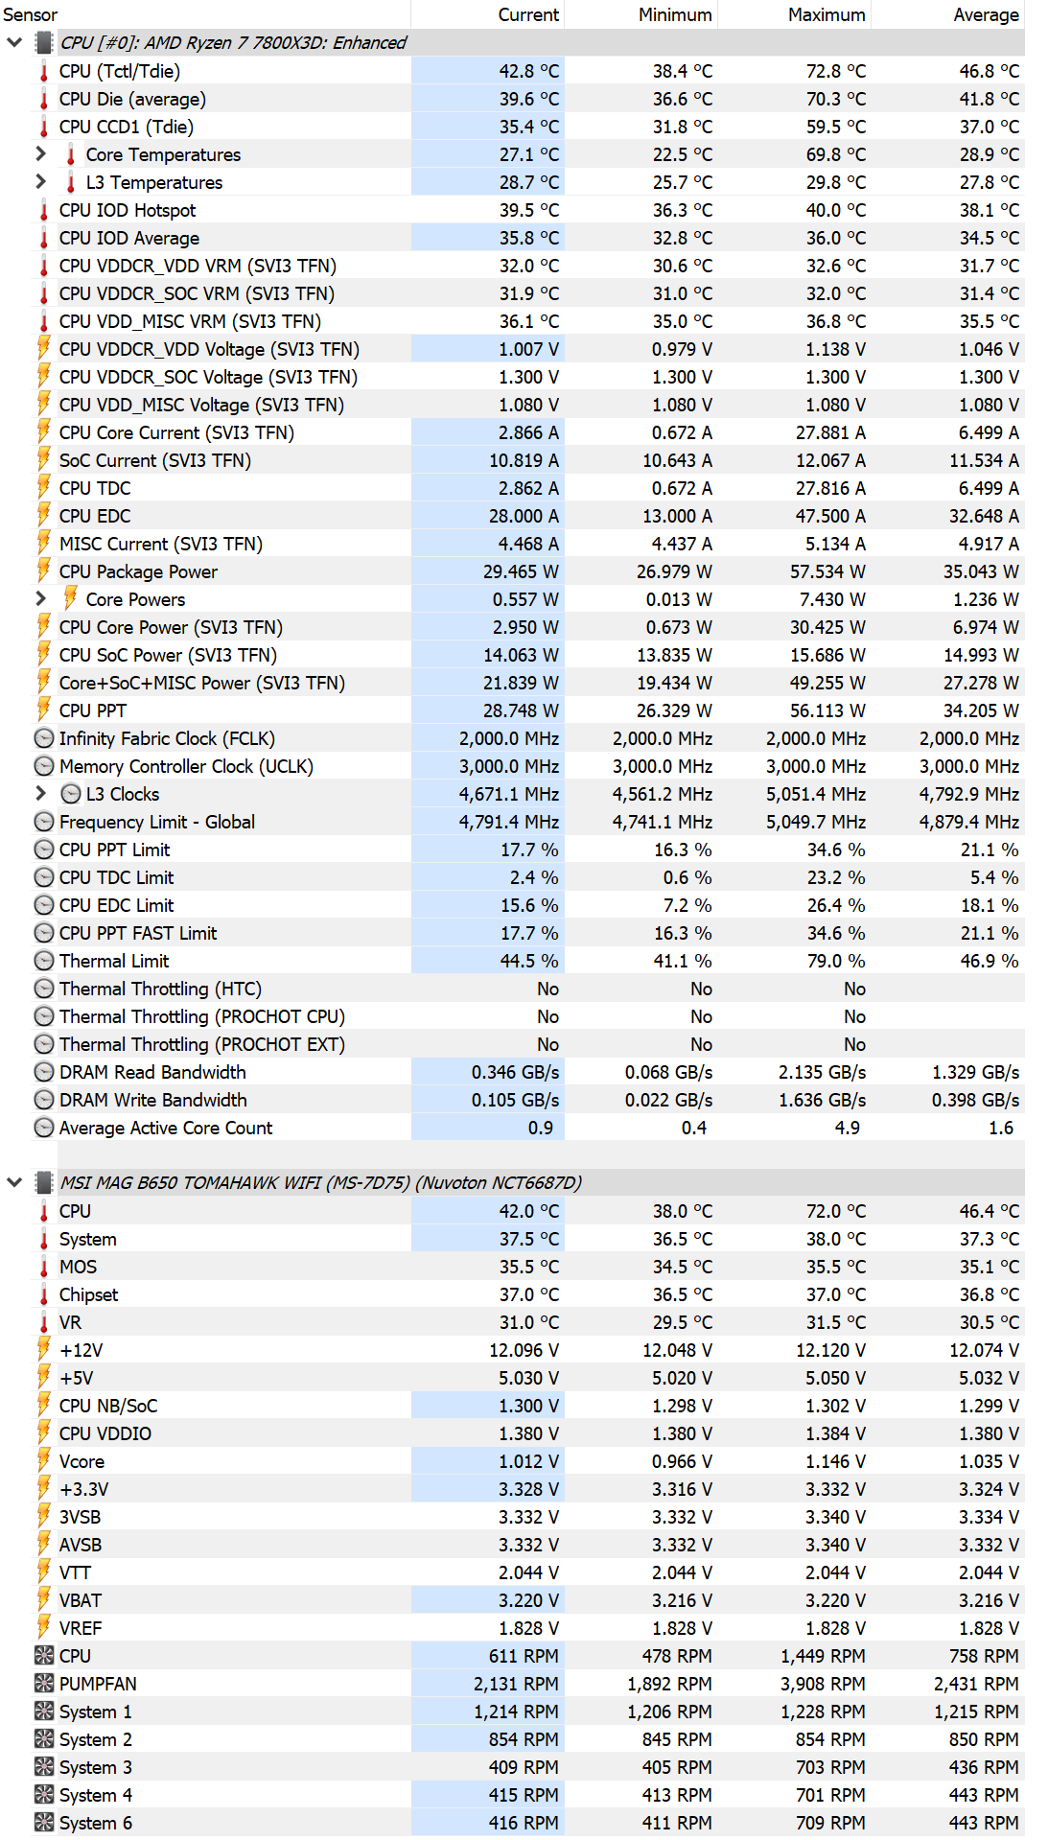Select the CPU NB/SoC voltage row
The height and width of the screenshot is (1840, 1048).
[512, 1406]
